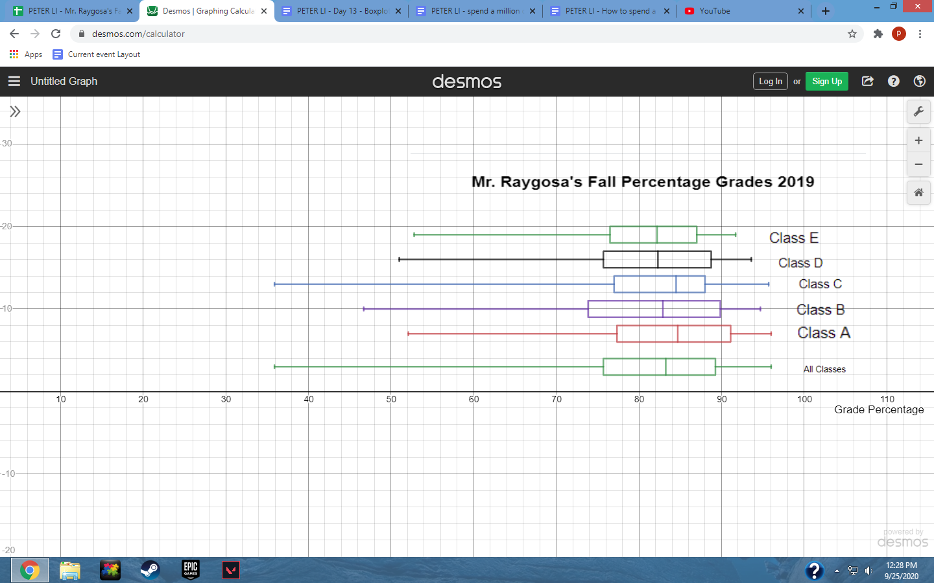Click the Log In button

(770, 81)
